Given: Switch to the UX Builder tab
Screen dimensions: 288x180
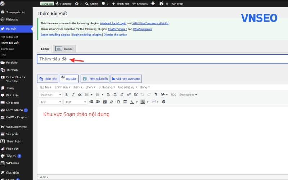Looking at the screenshot, I should point(64,49).
